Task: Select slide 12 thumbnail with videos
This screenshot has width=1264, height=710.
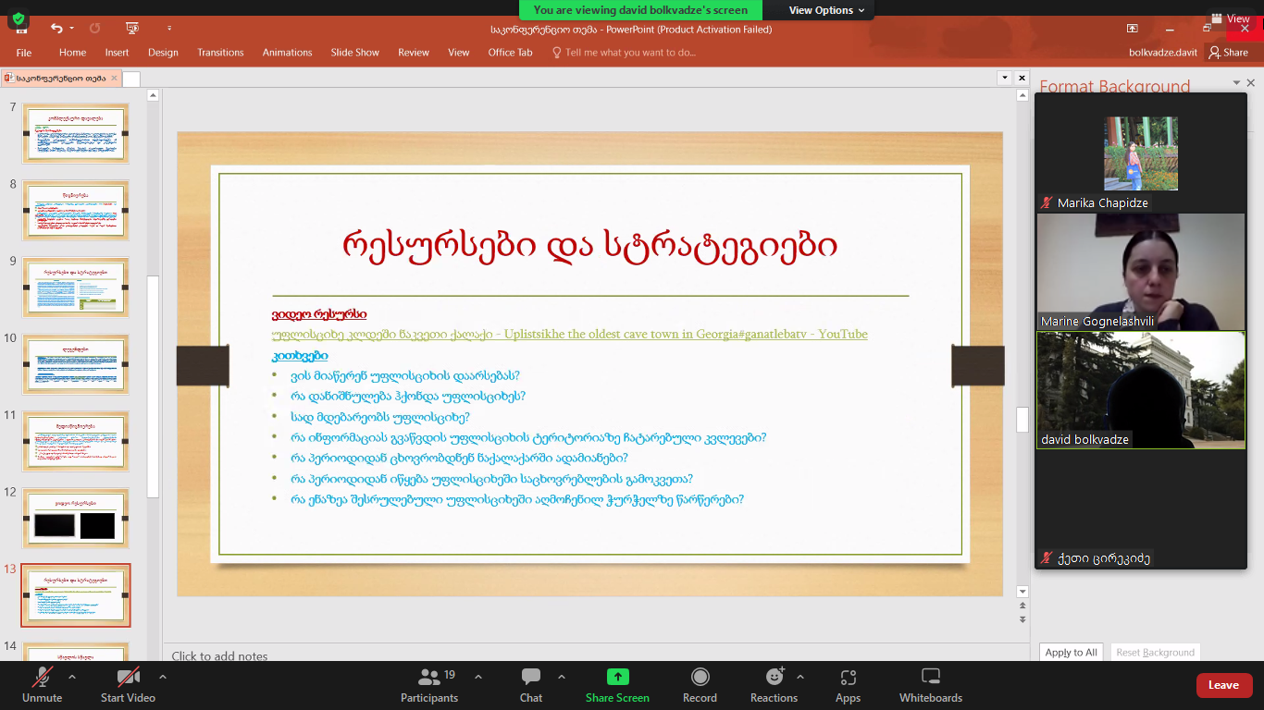Action: pyautogui.click(x=75, y=519)
